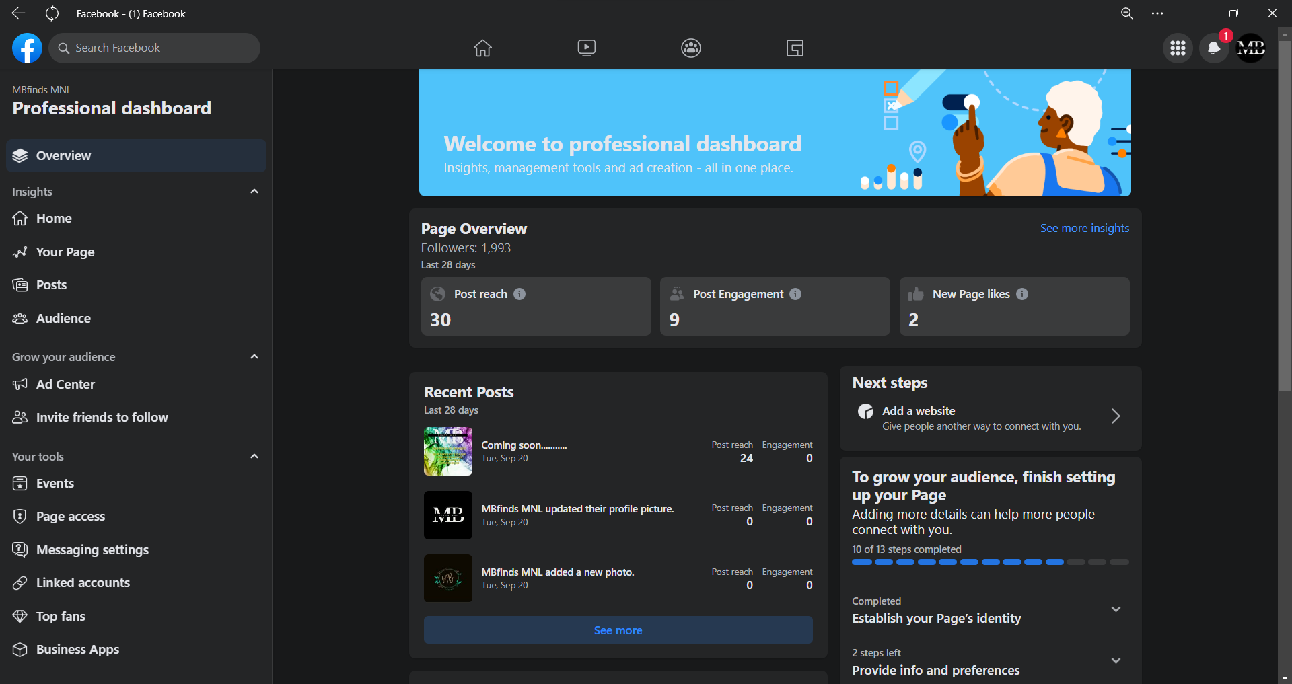The image size is (1292, 684).
Task: Click the thumbs-up icon on New Page likes card
Action: 916,294
